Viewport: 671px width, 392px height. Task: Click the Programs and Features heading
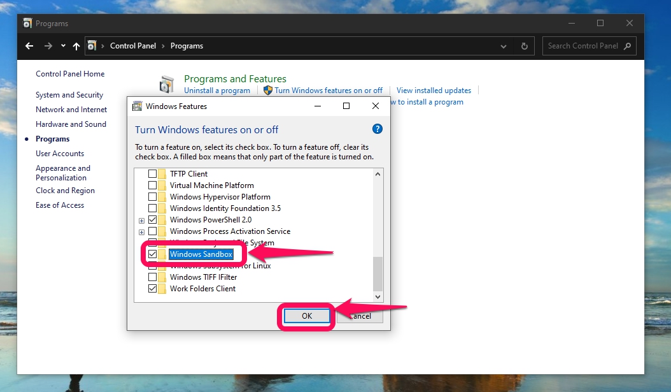[x=235, y=79]
